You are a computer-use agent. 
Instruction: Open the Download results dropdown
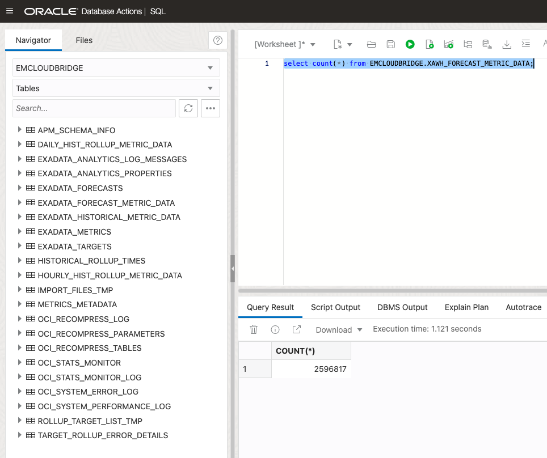click(339, 330)
